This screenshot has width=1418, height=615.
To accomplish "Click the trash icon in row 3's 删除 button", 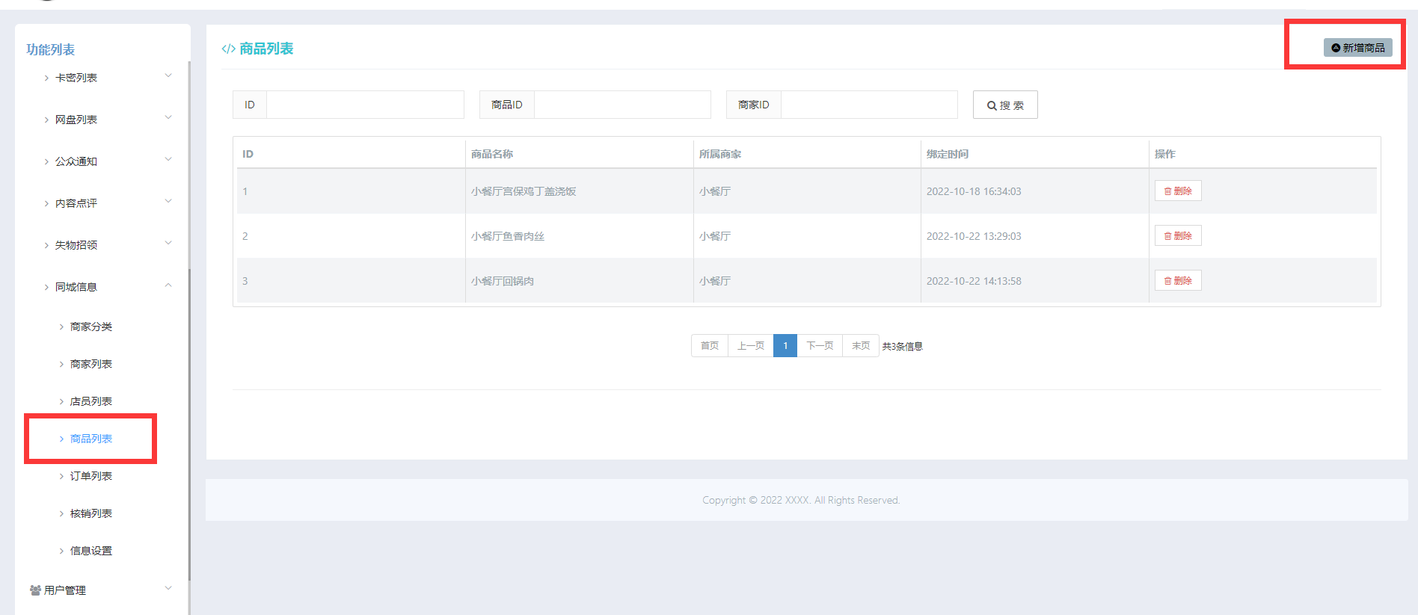I will pyautogui.click(x=1167, y=281).
